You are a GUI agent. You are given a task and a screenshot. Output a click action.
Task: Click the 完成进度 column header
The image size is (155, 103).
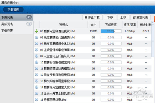tap(111, 25)
